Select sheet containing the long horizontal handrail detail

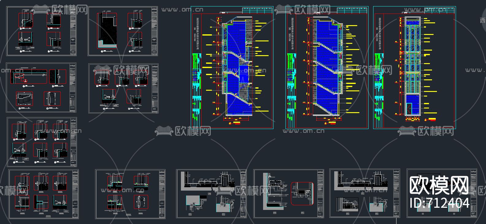tap(41, 88)
